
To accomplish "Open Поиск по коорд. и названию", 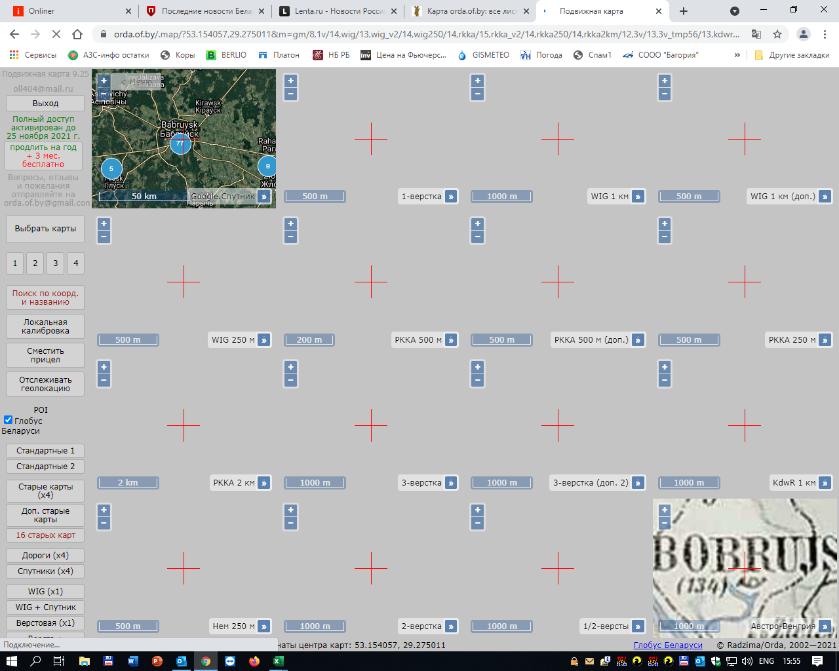I will point(45,297).
